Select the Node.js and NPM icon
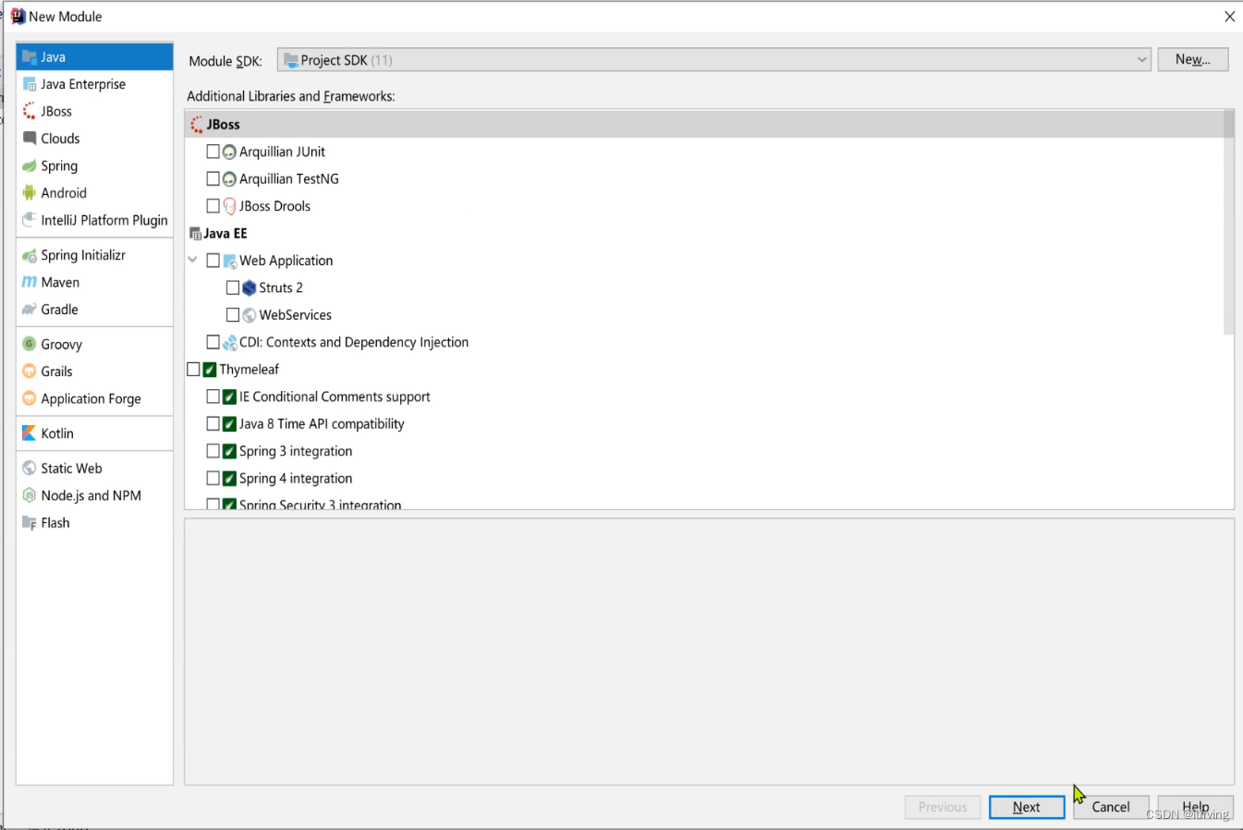Screen dimensions: 1243x830 point(30,495)
